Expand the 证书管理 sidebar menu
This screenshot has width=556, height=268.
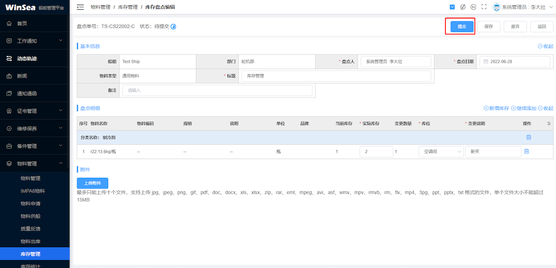(x=35, y=111)
